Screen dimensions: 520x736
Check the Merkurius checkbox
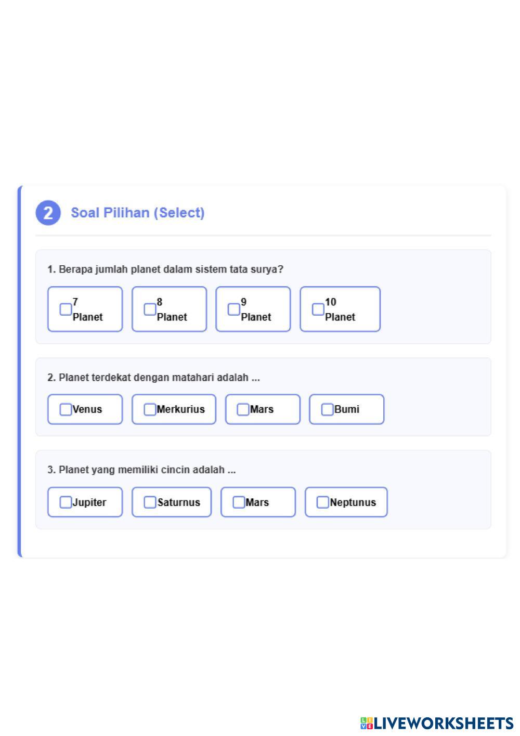coord(150,409)
